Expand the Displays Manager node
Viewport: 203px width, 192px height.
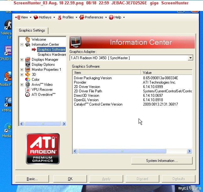click(x=22, y=60)
